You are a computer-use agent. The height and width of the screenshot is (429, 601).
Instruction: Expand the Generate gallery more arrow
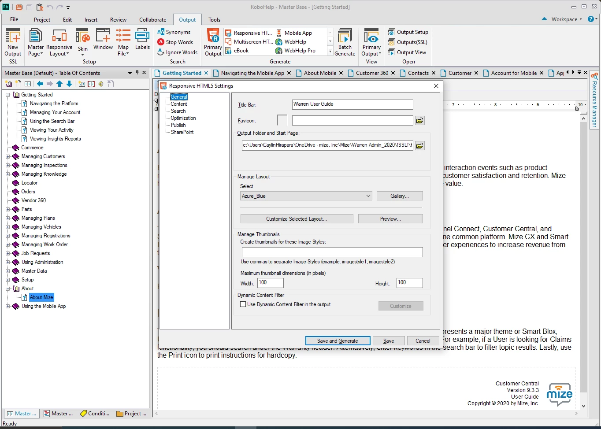point(330,51)
